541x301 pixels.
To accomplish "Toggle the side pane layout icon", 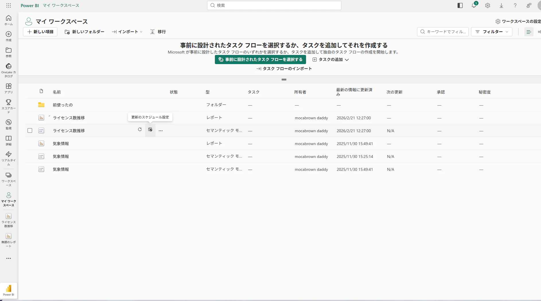I will (460, 5).
